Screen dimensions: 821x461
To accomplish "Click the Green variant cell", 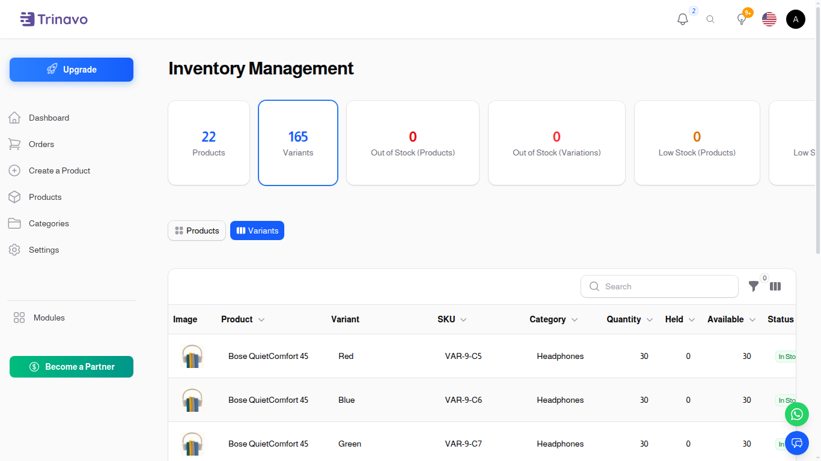I will pos(350,444).
